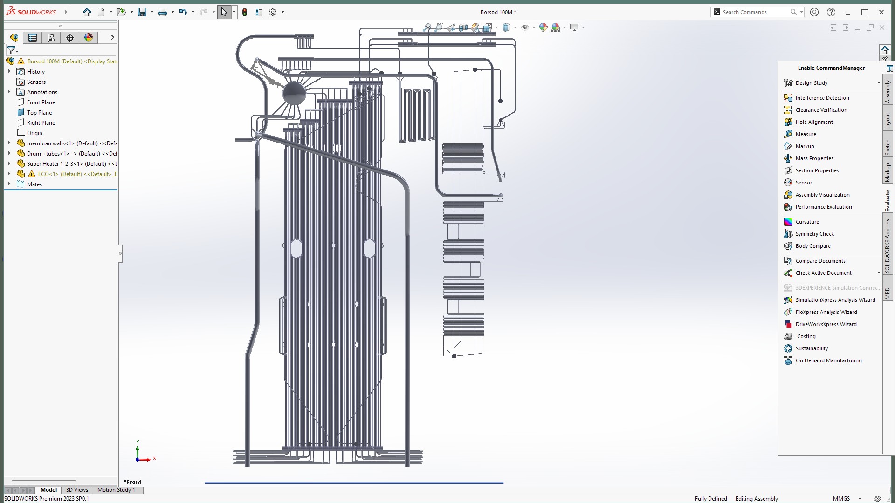Click Mass Properties command

814,158
